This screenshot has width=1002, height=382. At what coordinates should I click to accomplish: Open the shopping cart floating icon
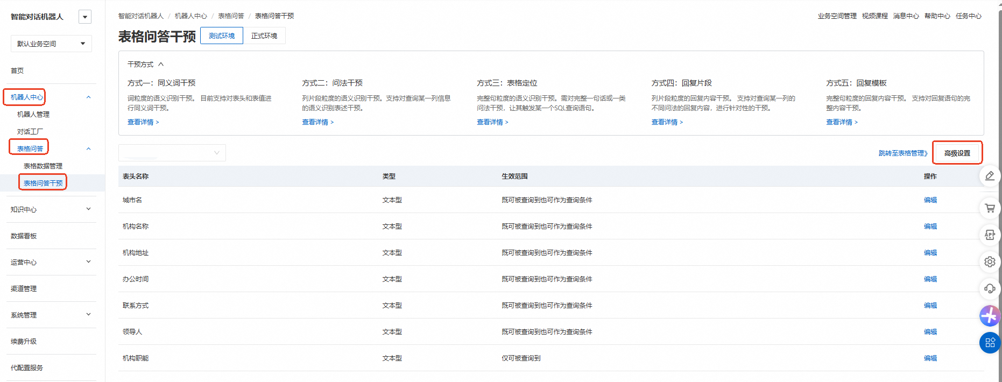990,208
